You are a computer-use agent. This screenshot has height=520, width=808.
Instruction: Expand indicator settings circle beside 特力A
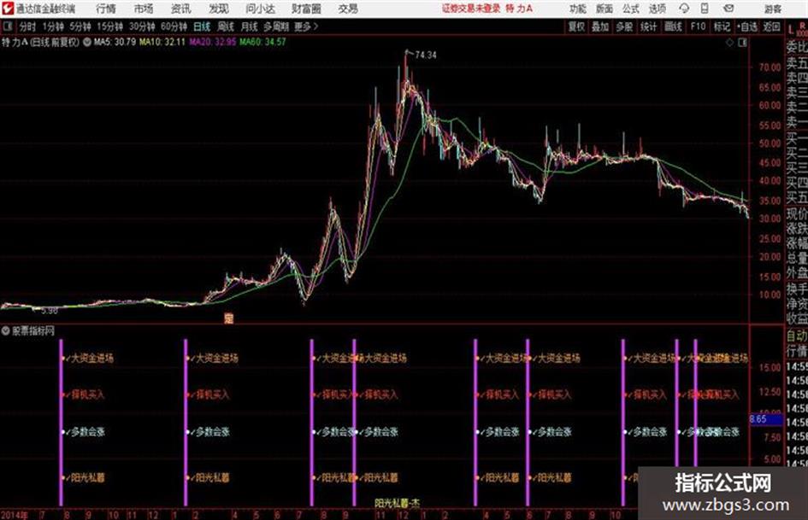pos(87,42)
